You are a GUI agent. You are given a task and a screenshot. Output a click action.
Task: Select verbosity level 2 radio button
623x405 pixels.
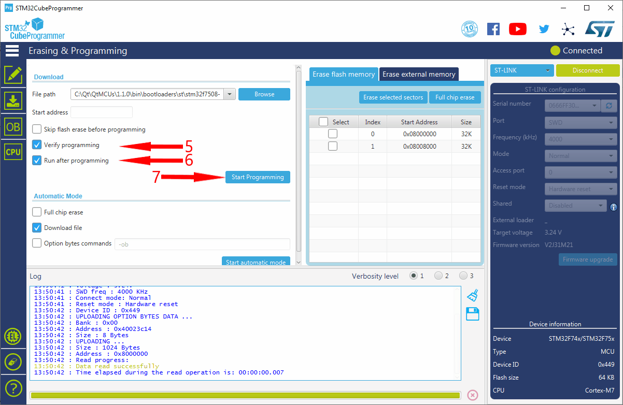pos(438,276)
